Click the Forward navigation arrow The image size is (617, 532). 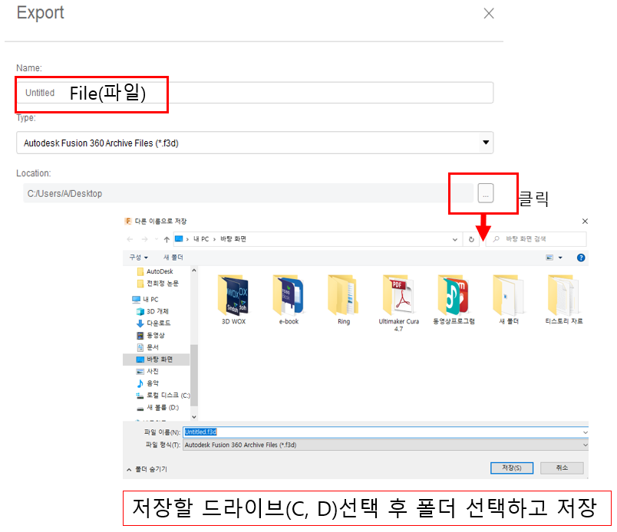[144, 239]
